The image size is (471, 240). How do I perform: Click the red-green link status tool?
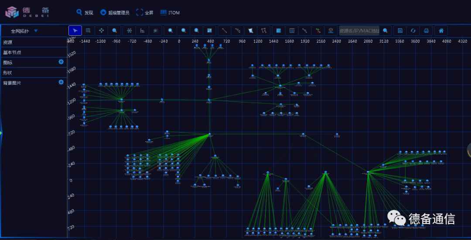318,30
